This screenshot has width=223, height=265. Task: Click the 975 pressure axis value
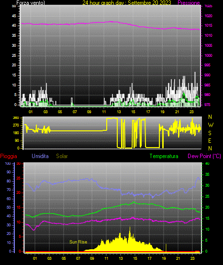tap(207, 105)
